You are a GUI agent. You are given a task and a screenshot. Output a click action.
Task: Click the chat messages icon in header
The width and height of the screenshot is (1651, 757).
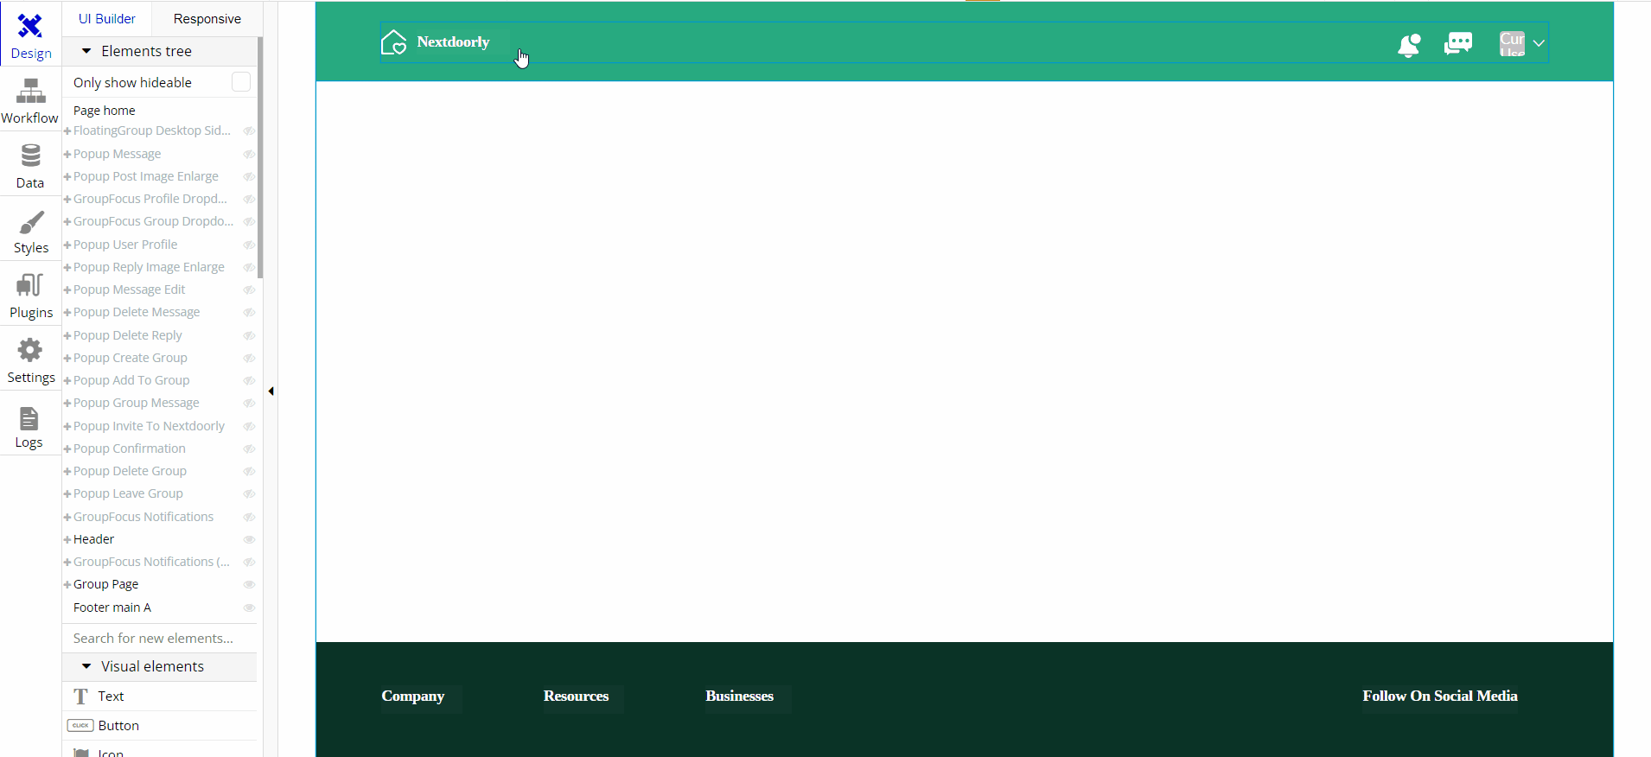tap(1458, 43)
